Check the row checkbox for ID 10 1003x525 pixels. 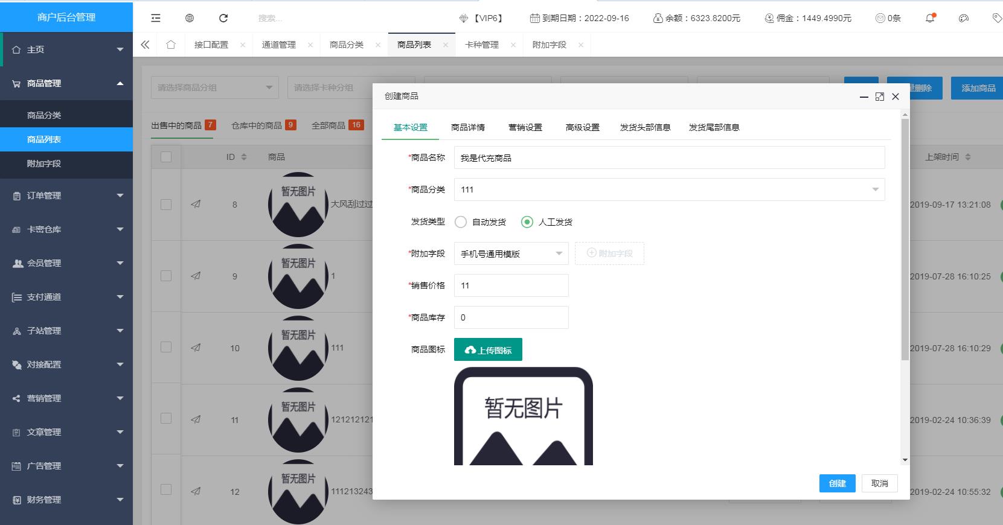(166, 347)
